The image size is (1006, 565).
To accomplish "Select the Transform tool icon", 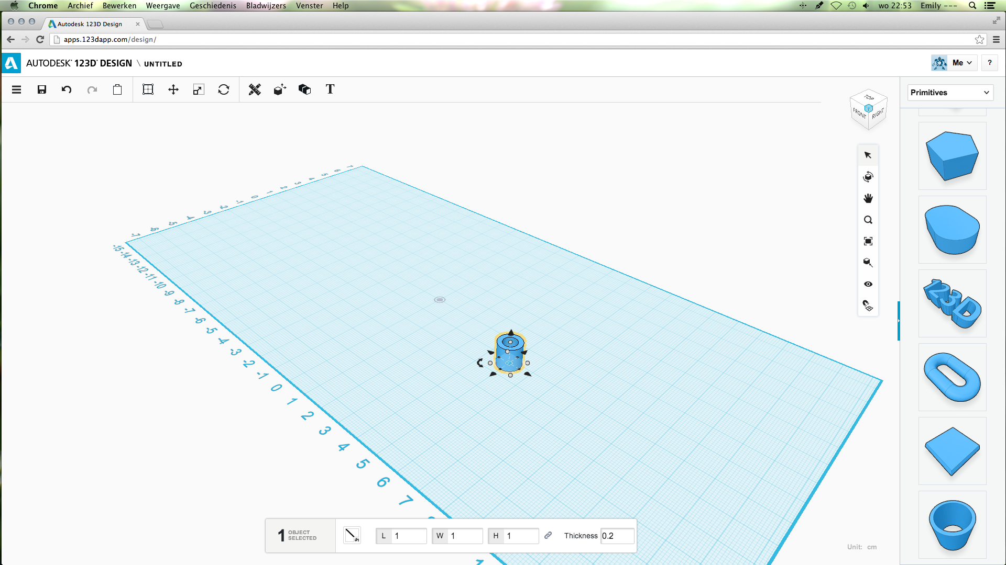I will [x=173, y=89].
